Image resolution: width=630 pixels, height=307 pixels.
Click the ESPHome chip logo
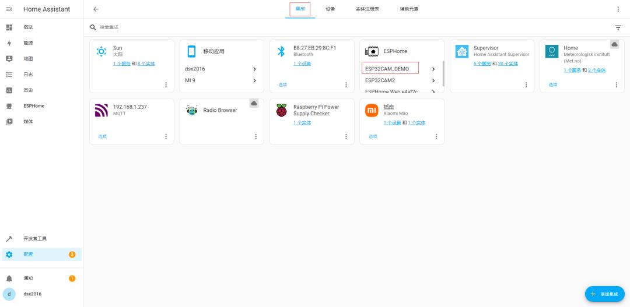coord(372,51)
